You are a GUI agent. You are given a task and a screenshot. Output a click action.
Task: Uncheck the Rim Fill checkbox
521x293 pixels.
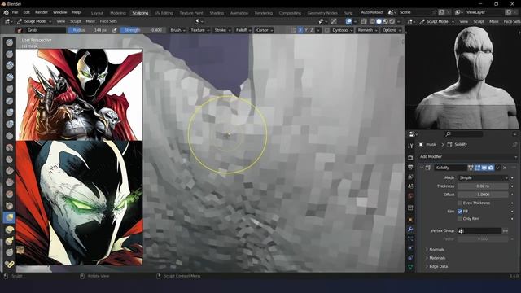pos(460,212)
